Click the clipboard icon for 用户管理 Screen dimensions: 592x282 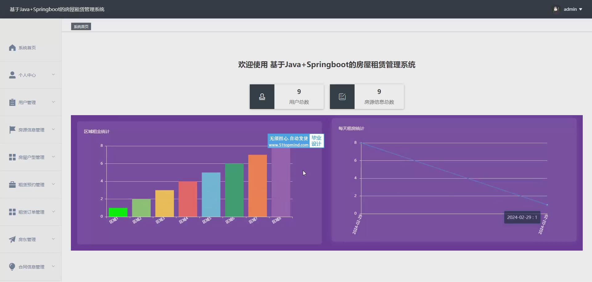point(12,103)
